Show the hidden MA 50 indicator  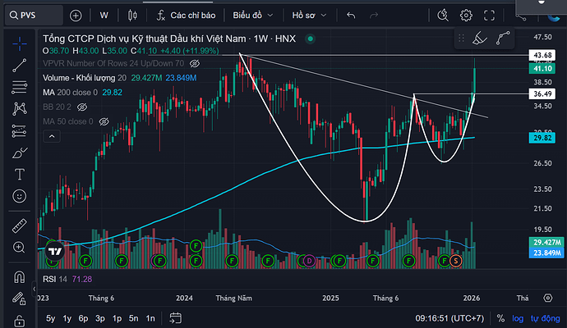[x=104, y=121]
